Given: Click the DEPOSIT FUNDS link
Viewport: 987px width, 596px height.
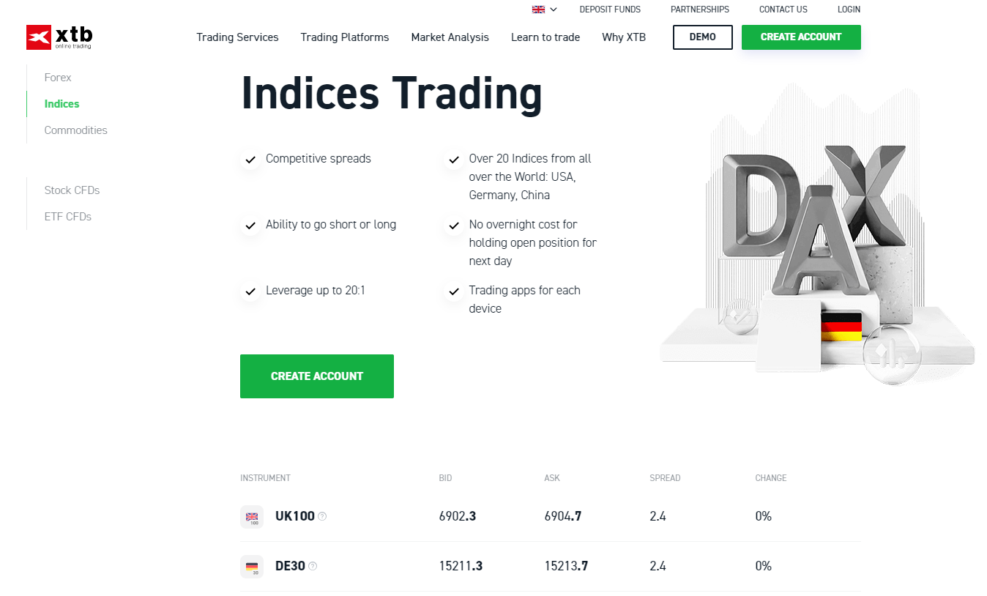Looking at the screenshot, I should click(x=610, y=10).
